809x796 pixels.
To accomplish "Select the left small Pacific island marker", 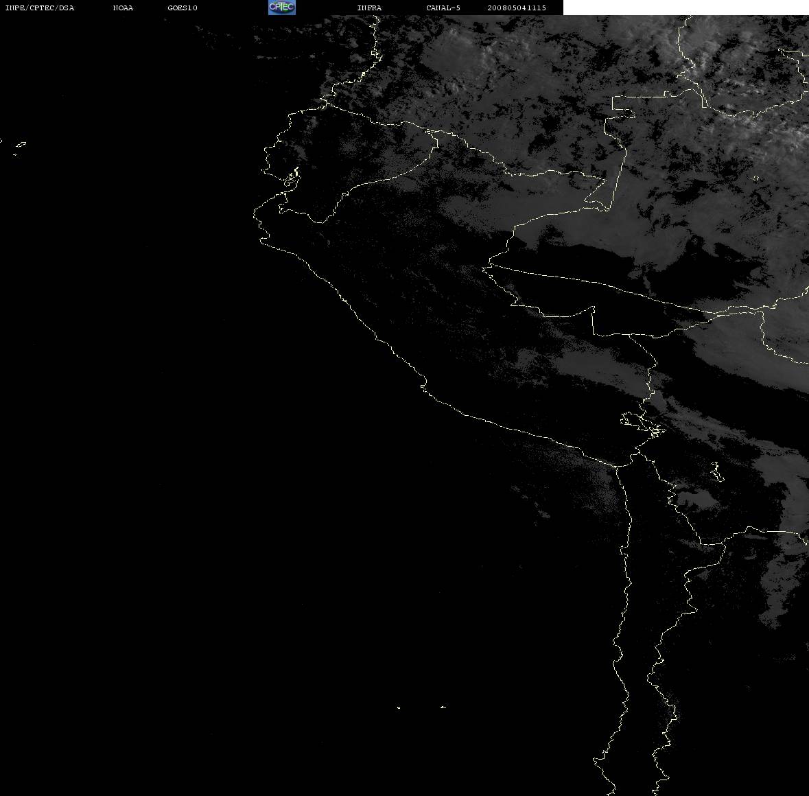I will pos(398,707).
